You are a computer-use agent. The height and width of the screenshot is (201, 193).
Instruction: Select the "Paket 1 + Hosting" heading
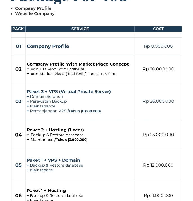(x=46, y=191)
